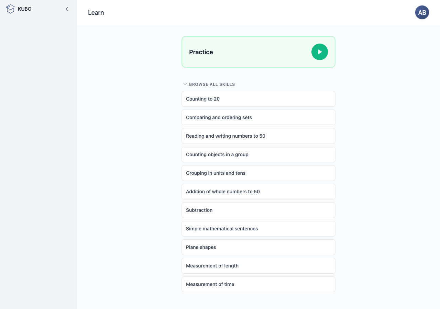440x309 pixels.
Task: Click the KUBO brand name
Action: (x=25, y=9)
